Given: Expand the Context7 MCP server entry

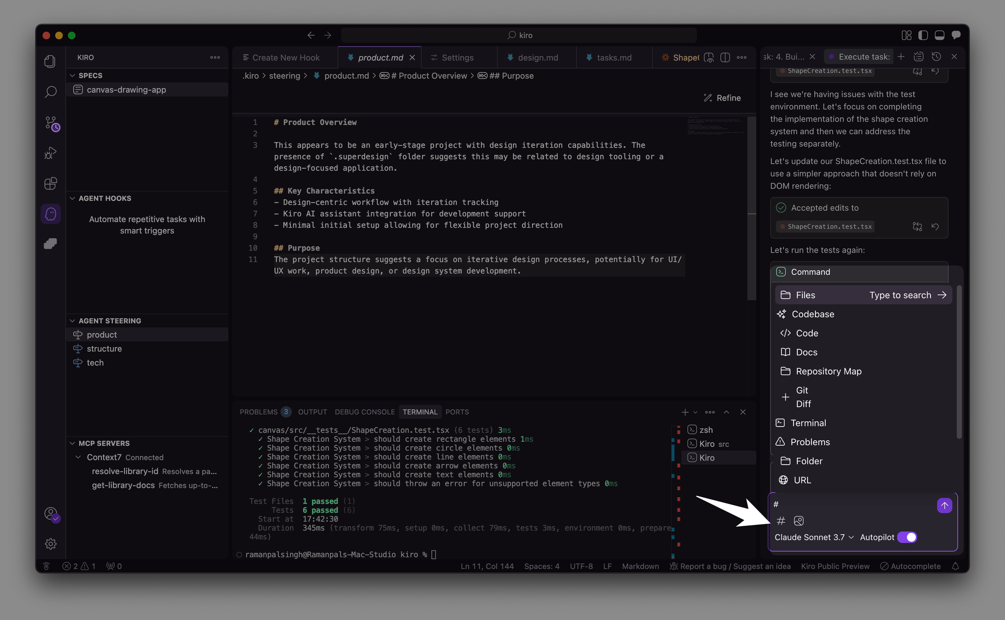Looking at the screenshot, I should [78, 457].
